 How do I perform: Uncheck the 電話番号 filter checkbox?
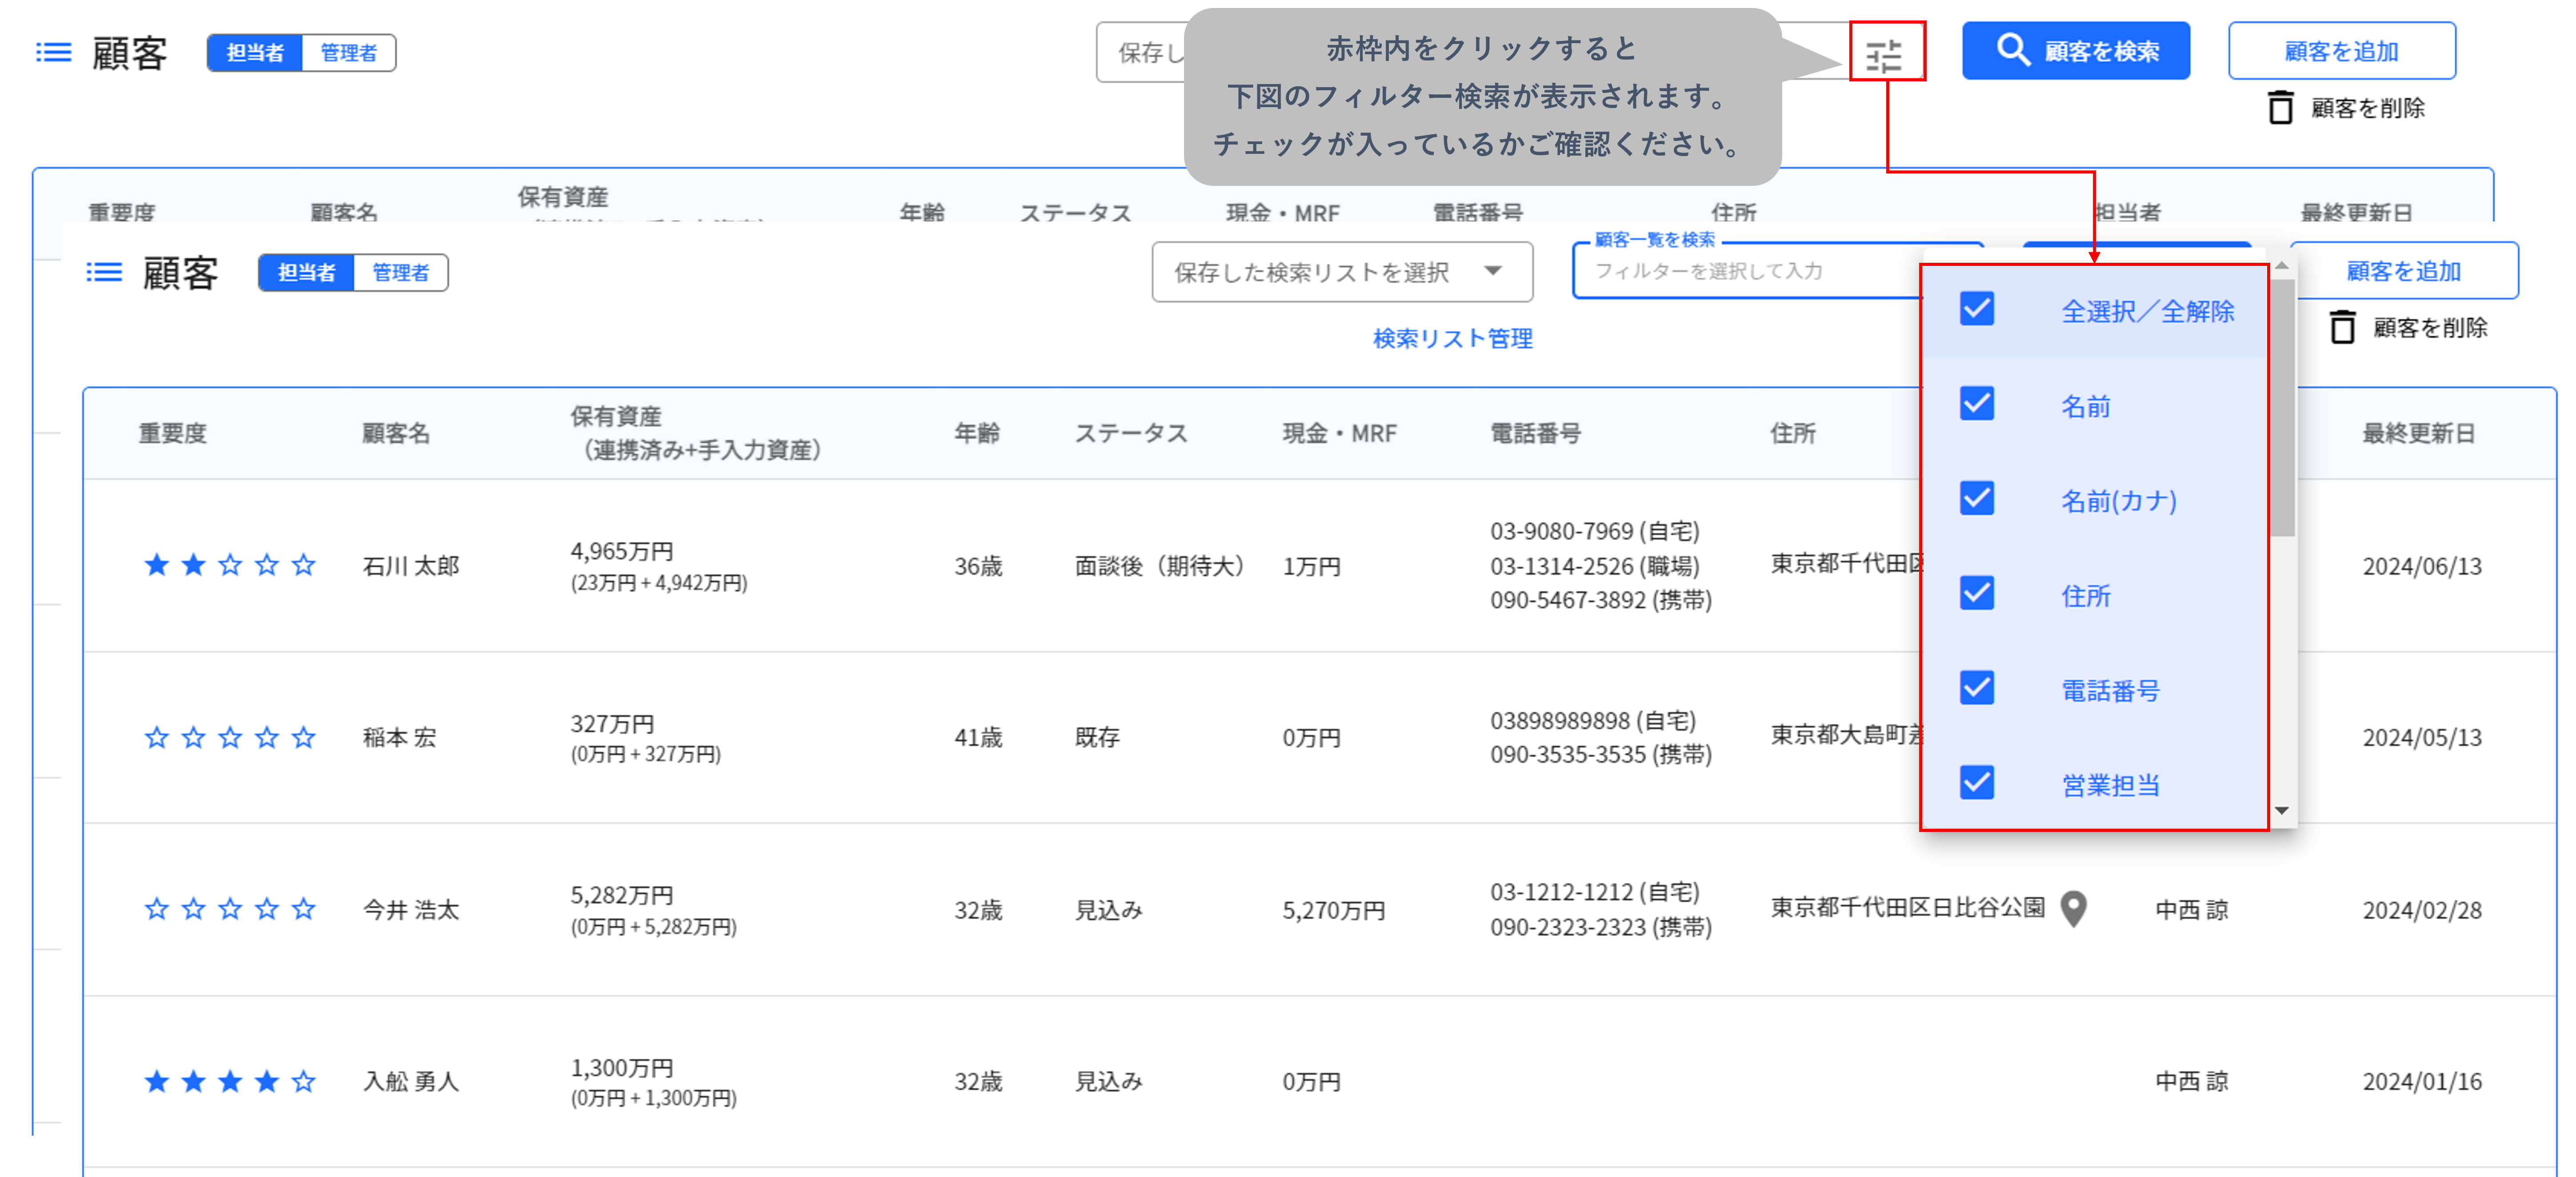click(x=1976, y=687)
